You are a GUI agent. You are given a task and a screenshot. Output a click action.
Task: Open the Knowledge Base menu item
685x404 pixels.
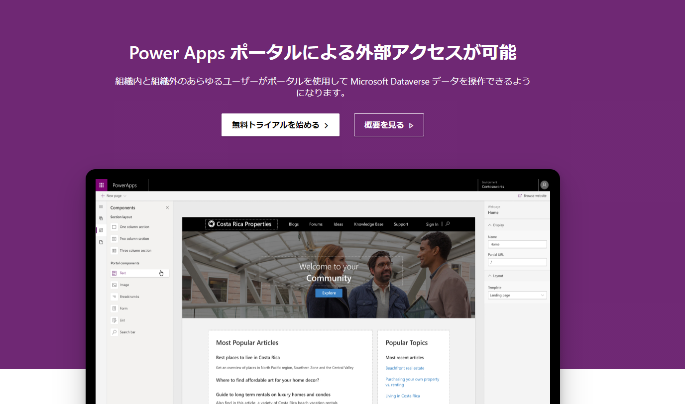click(369, 224)
